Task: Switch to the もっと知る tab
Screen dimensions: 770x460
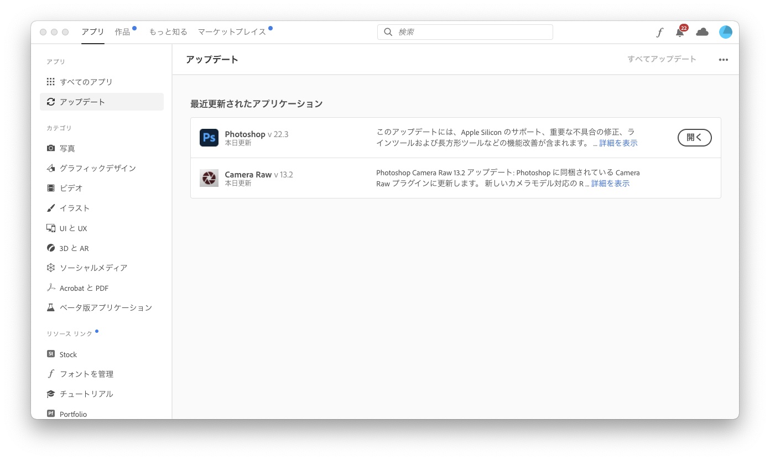Action: click(168, 32)
